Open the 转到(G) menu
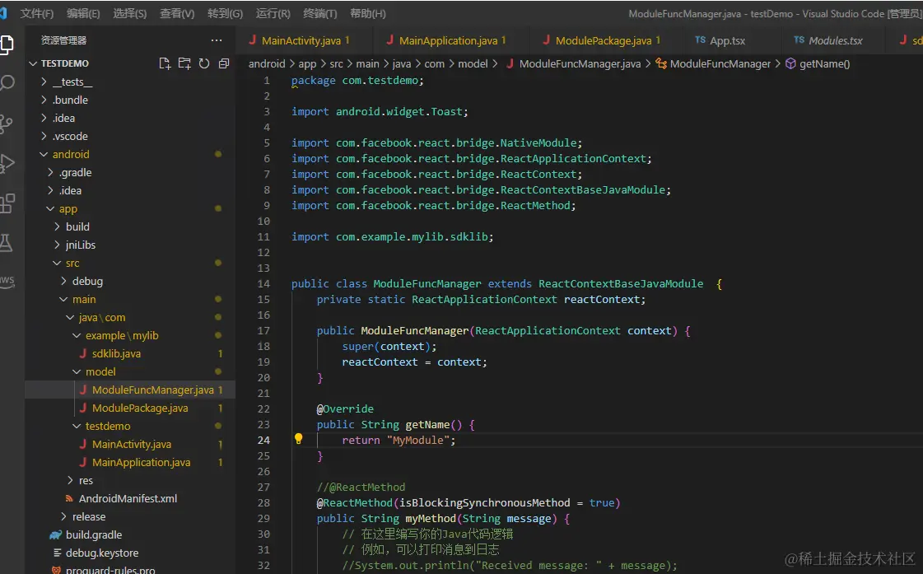This screenshot has height=574, width=923. [x=225, y=13]
